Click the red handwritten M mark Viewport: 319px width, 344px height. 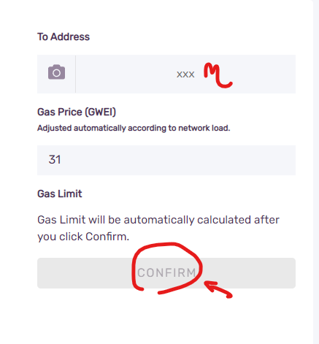[218, 75]
